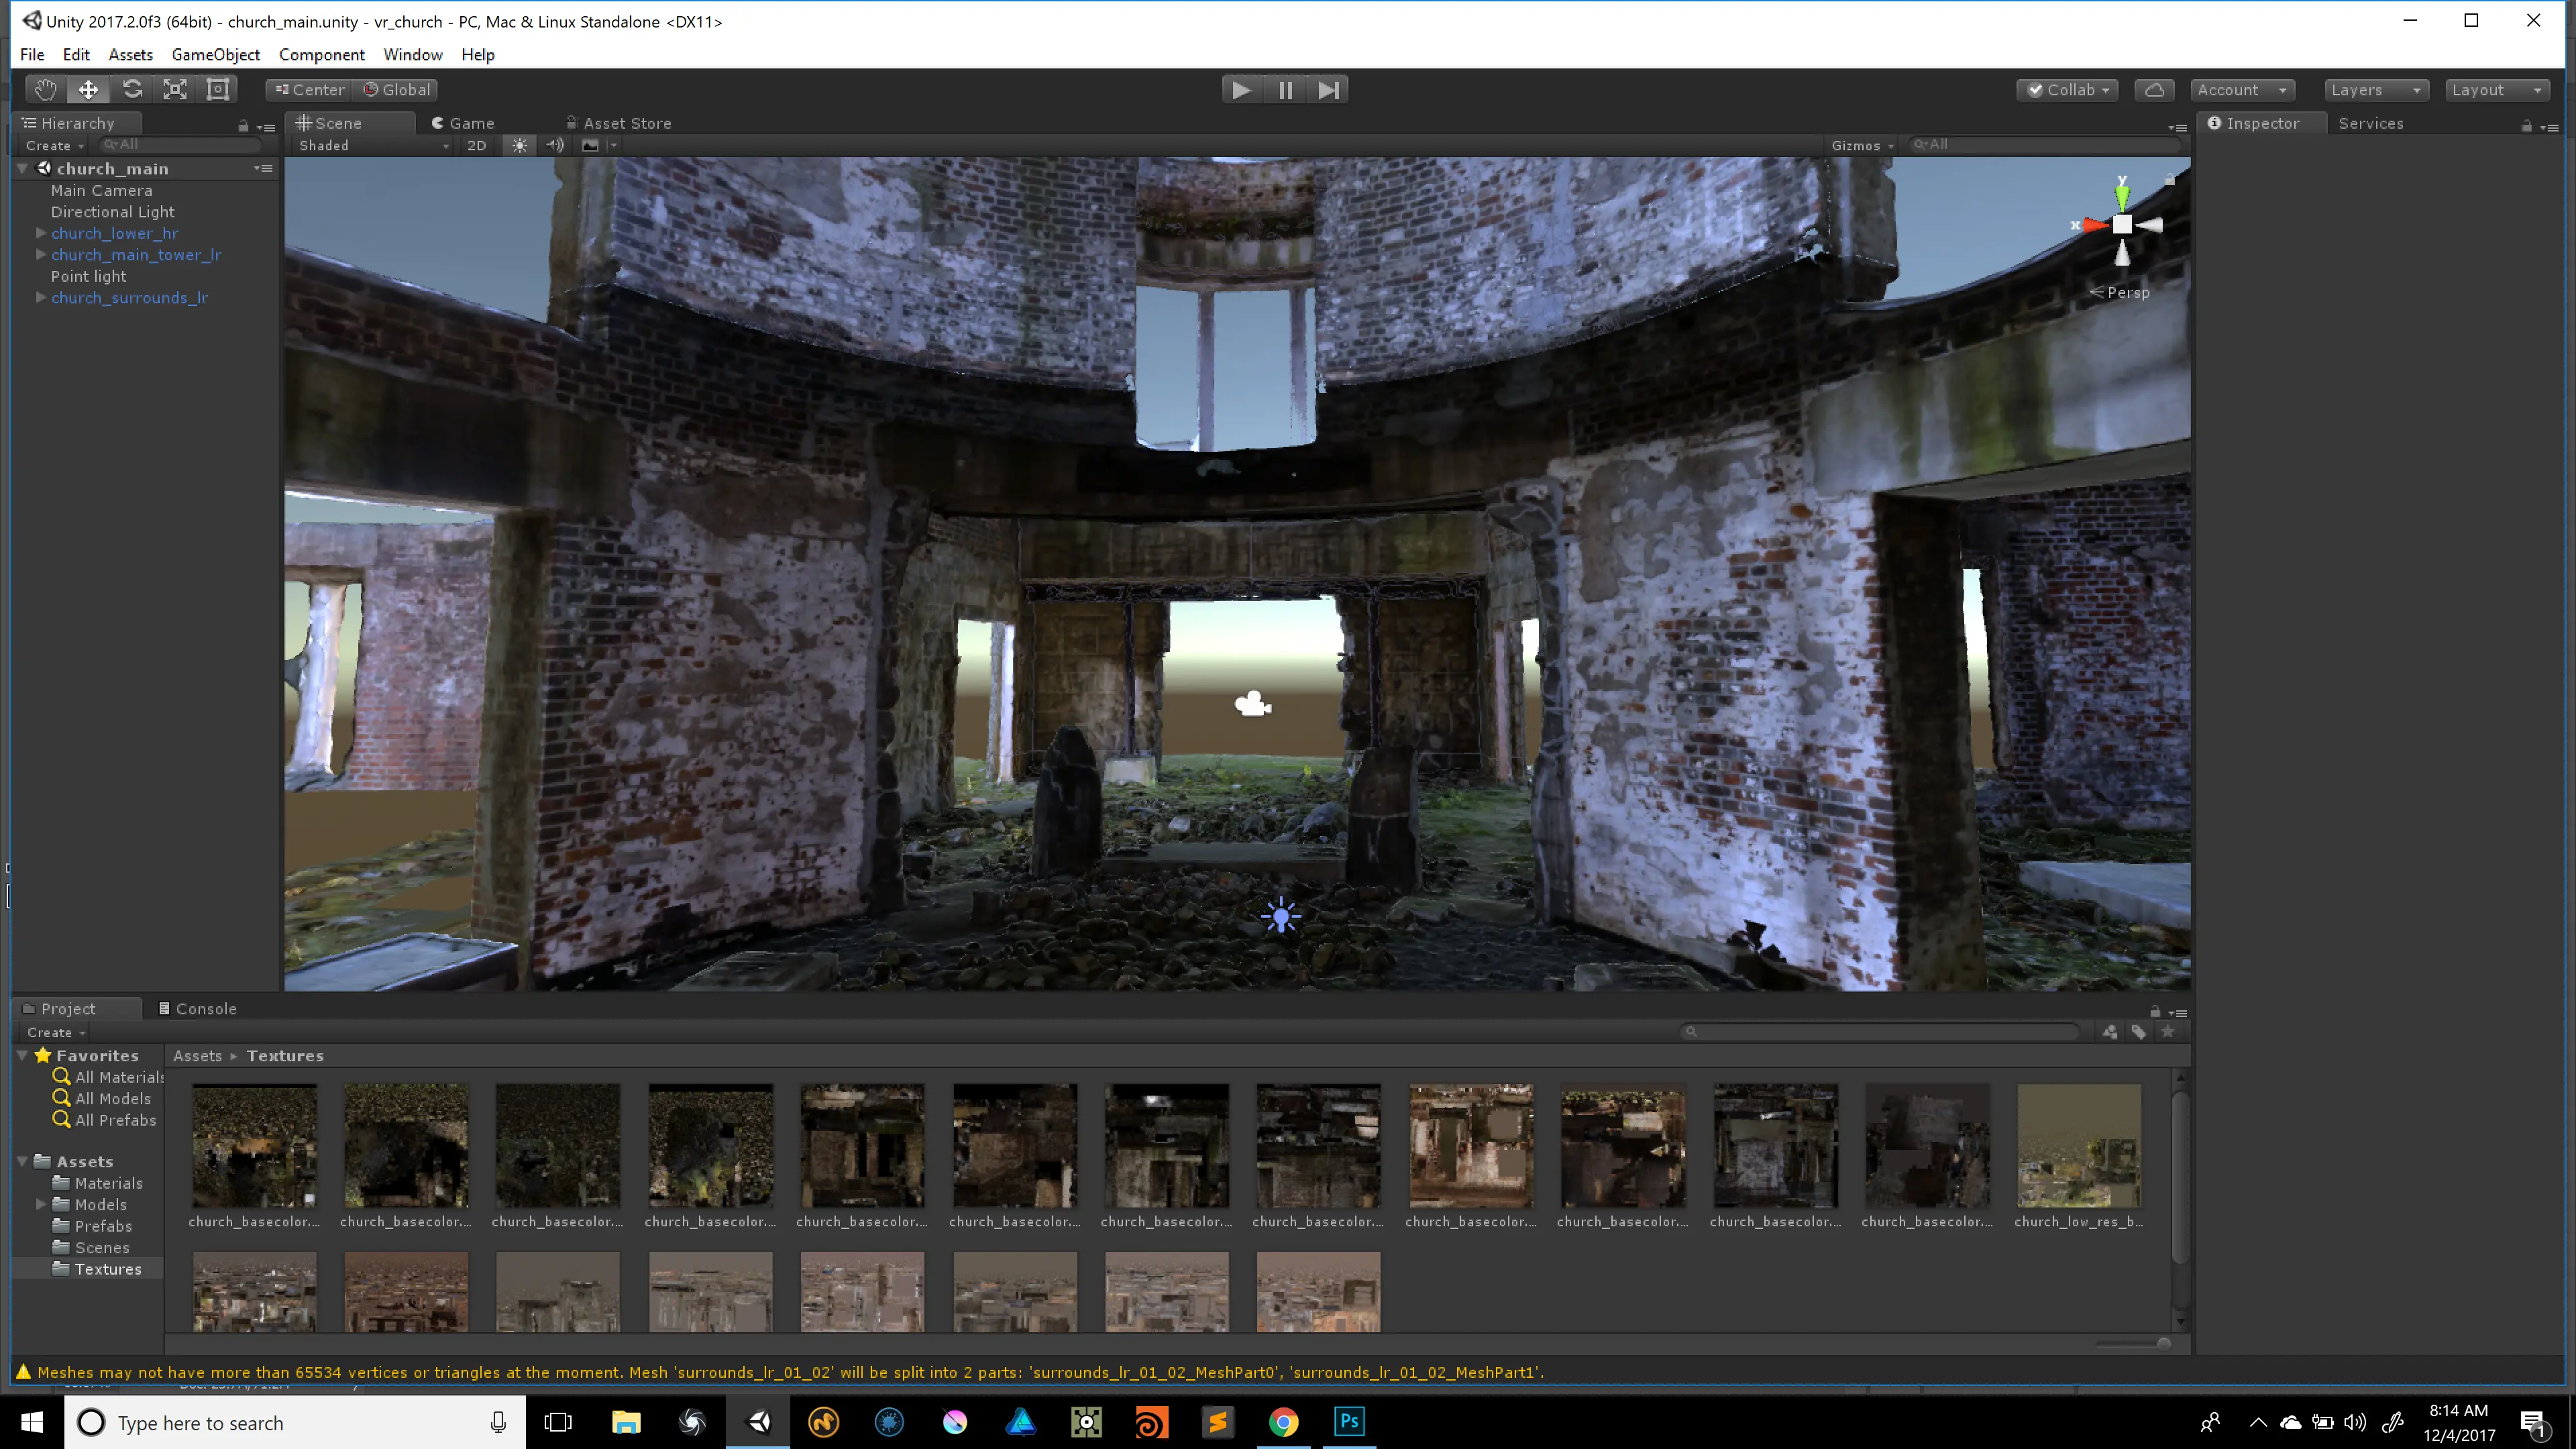Click point light gizmo in scene
Image resolution: width=2576 pixels, height=1449 pixels.
(1281, 916)
